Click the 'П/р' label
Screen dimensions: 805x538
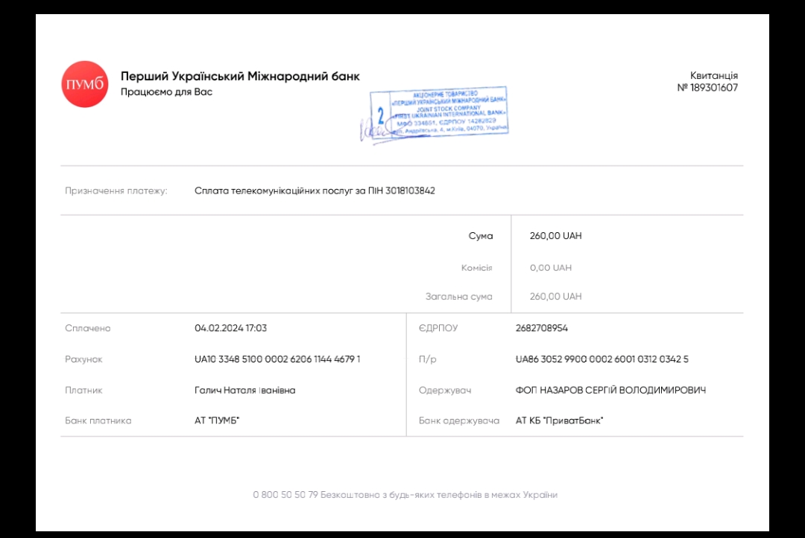pos(427,359)
